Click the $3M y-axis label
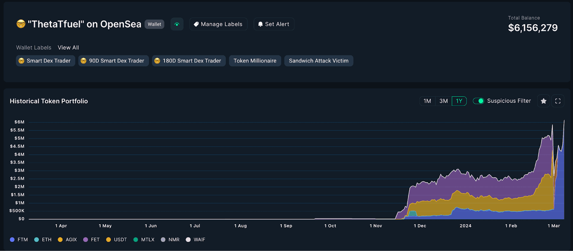Viewport: 573px width, 251px height. [x=19, y=171]
